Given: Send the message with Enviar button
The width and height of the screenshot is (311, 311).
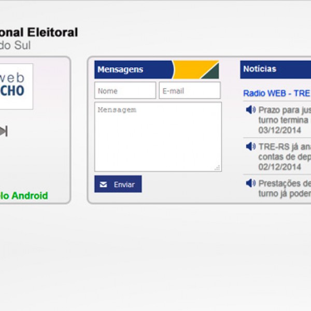Looking at the screenshot, I should point(118,184).
